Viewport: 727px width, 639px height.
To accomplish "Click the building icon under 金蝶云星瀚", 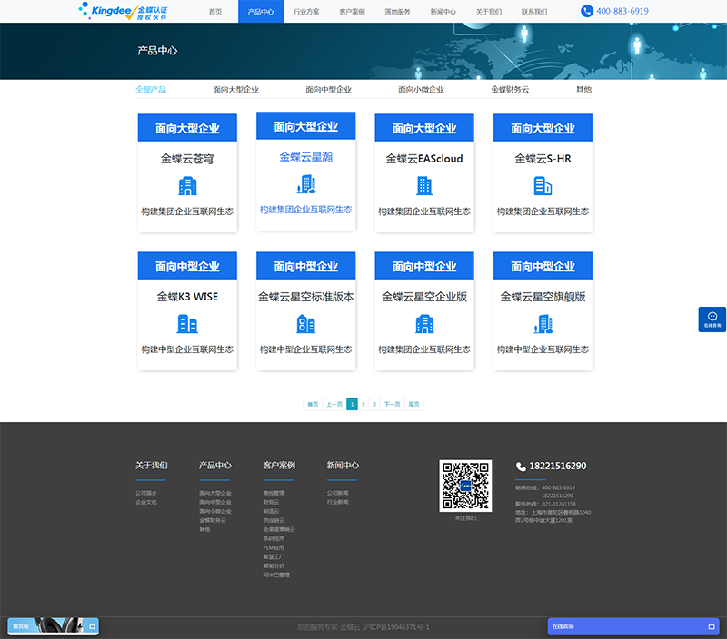I will point(306,184).
